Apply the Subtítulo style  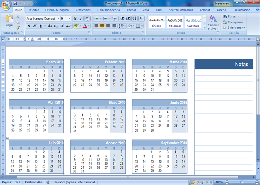(193, 22)
